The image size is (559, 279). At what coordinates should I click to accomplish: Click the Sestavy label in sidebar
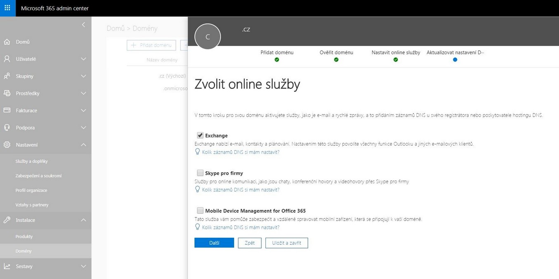24,267
